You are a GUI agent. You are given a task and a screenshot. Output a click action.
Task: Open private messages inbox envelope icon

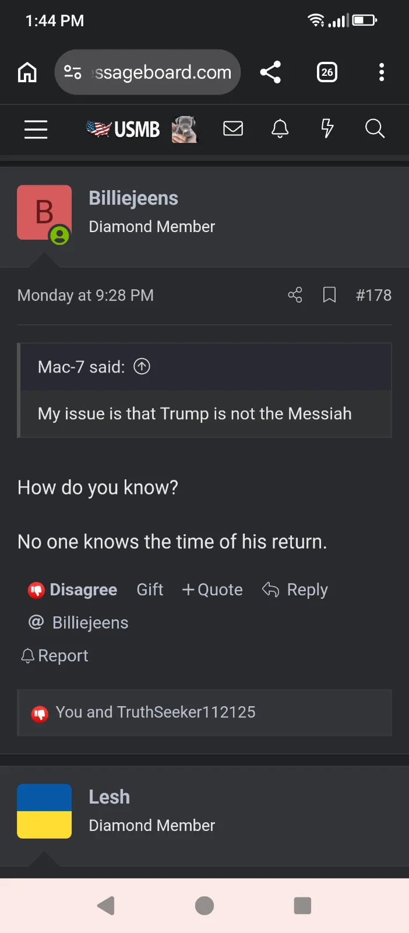pyautogui.click(x=233, y=128)
